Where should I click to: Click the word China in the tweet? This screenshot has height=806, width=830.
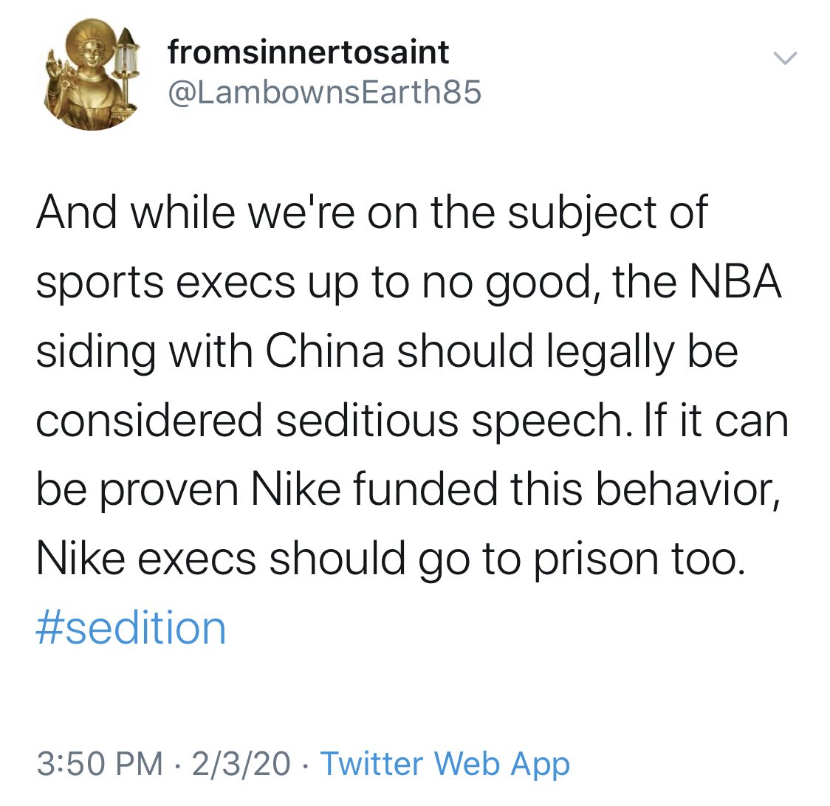[324, 351]
